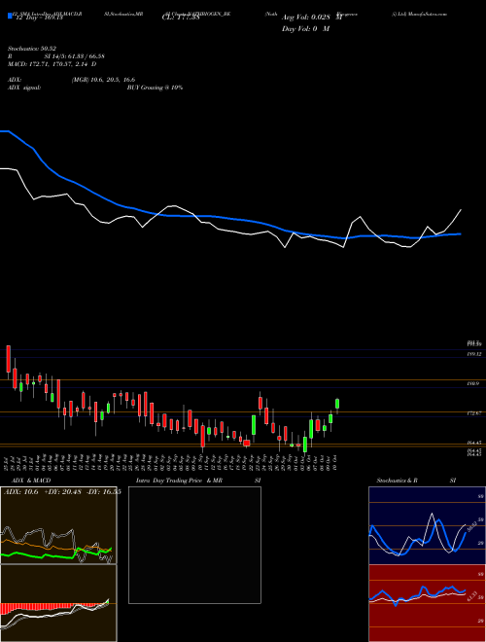Click the MACD values line '172.71, 170.57, 2.14'
Viewport: 486px width, 642px height.
(57, 64)
